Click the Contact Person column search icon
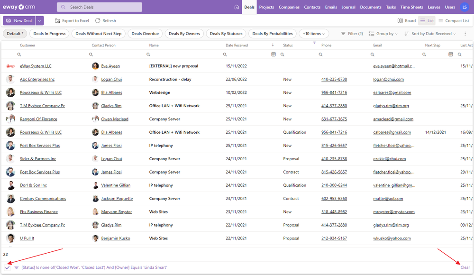This screenshot has height=275, width=474. click(x=91, y=55)
